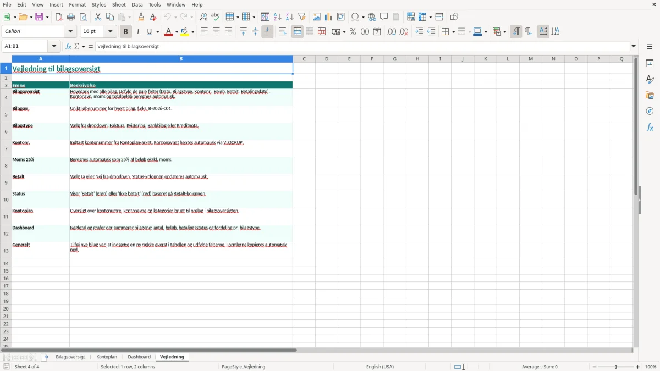Open the sidebar Navigator panel
Viewport: 660px width, 371px height.
pos(650,111)
